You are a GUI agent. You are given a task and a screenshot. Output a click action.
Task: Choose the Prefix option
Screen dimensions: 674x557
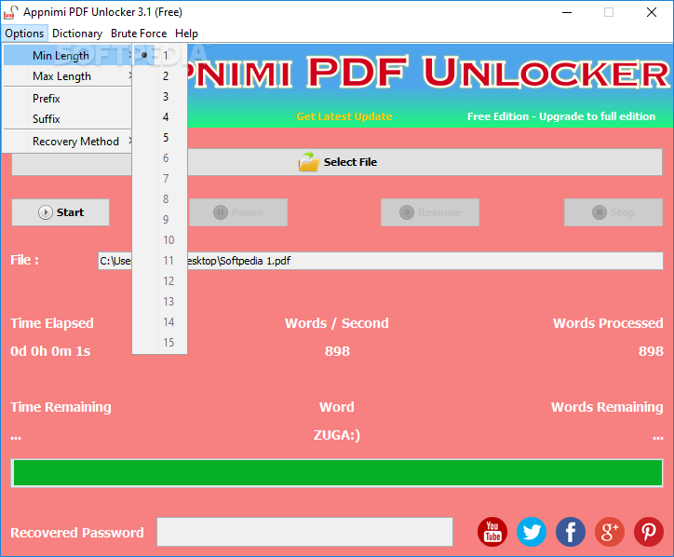[x=67, y=99]
